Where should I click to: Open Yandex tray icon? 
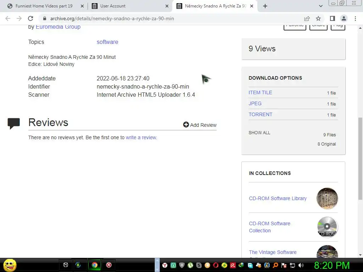(164, 265)
